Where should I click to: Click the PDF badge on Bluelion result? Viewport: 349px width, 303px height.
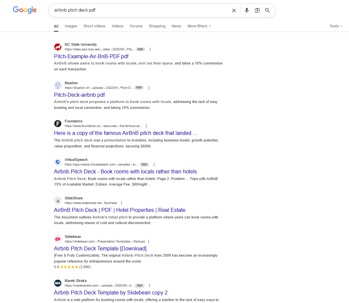139,88
